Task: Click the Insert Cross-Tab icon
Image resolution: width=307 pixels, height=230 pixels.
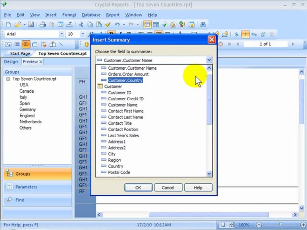Action: pos(35,44)
